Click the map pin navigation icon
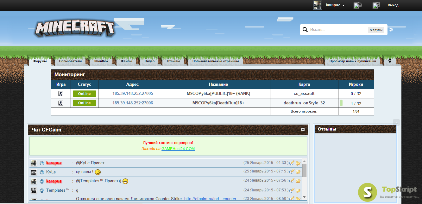 click(x=390, y=61)
